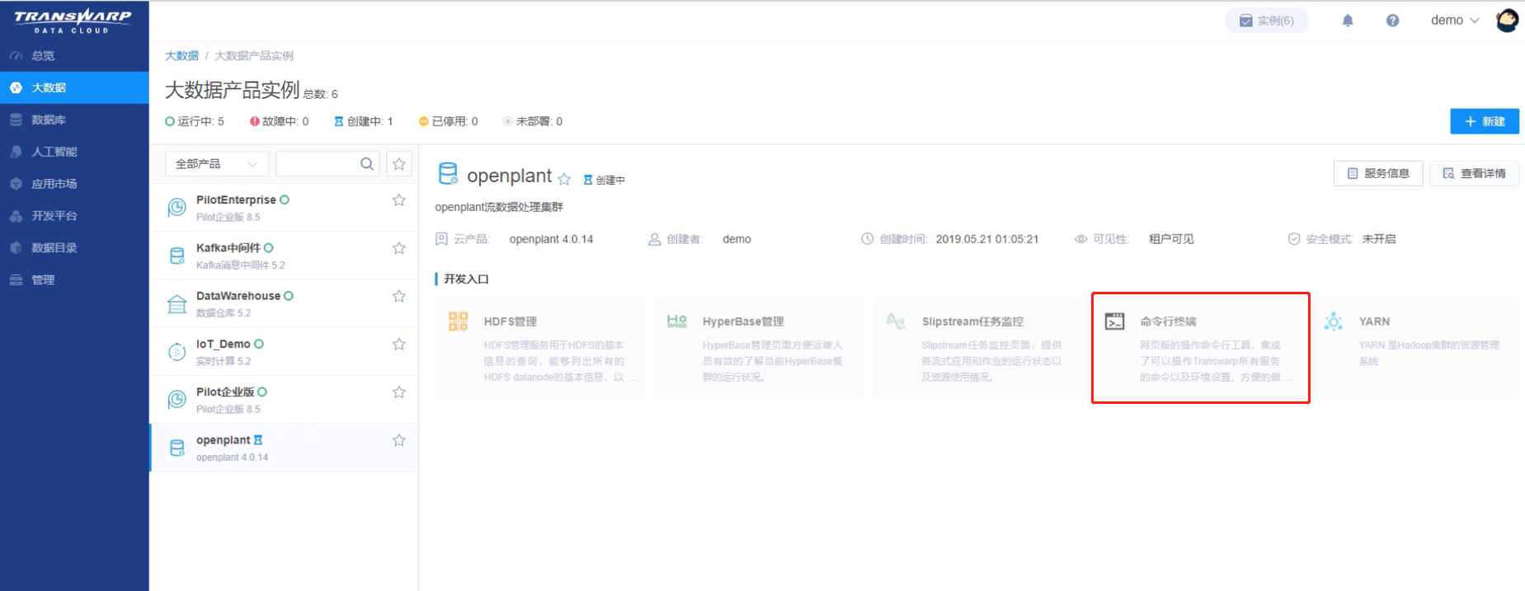Select the DataWarehouse instance
The height and width of the screenshot is (591, 1525).
click(x=285, y=303)
